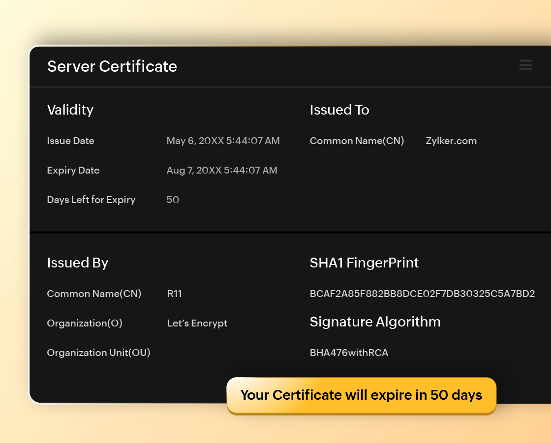Click the Expiry Date label
The height and width of the screenshot is (443, 551).
point(73,170)
